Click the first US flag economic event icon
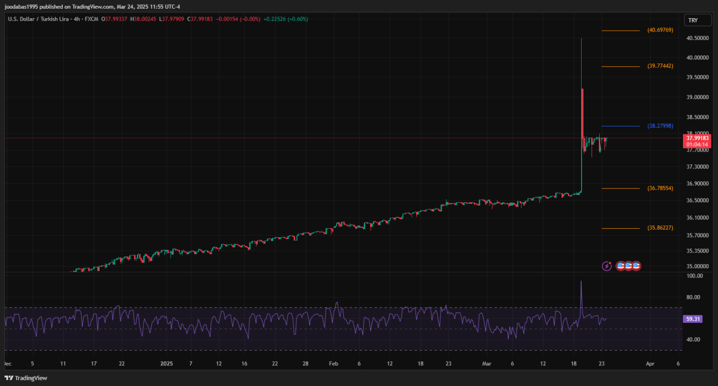 click(621, 265)
